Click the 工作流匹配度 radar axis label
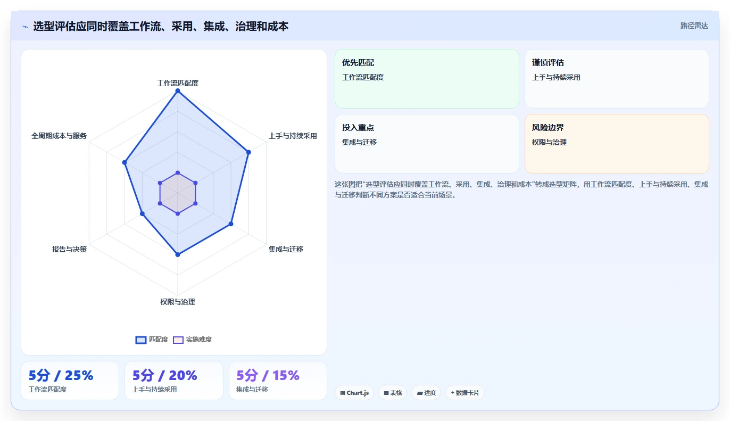The width and height of the screenshot is (730, 421). tap(178, 83)
